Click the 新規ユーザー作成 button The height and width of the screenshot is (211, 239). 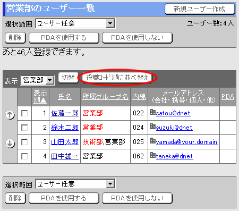click(200, 9)
